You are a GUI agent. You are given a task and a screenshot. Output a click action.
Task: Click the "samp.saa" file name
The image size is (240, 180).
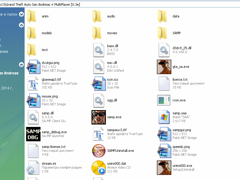(x=179, y=113)
